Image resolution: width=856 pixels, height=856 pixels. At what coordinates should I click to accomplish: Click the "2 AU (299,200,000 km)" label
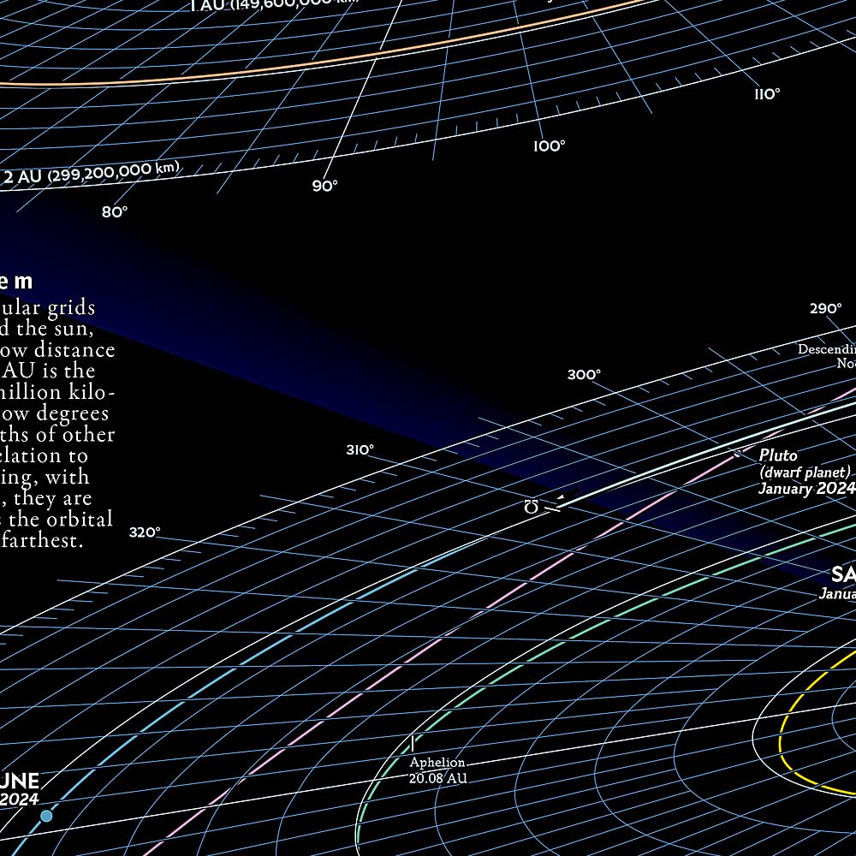click(x=92, y=174)
